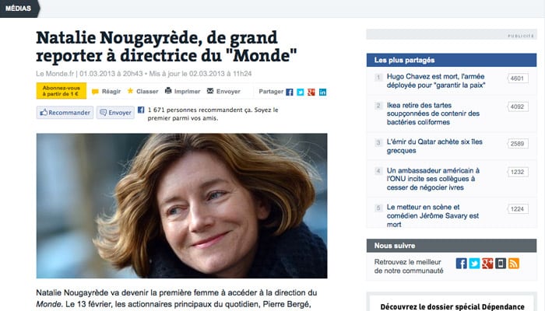Viewport: 545px width, 311px height.
Task: Click the Classer star option
Action: coord(142,91)
